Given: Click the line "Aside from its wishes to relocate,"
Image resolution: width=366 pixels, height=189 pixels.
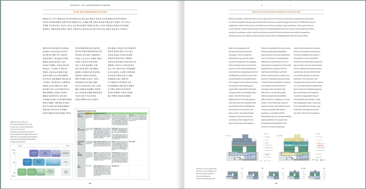Looking at the screenshot, I should [x=307, y=48].
